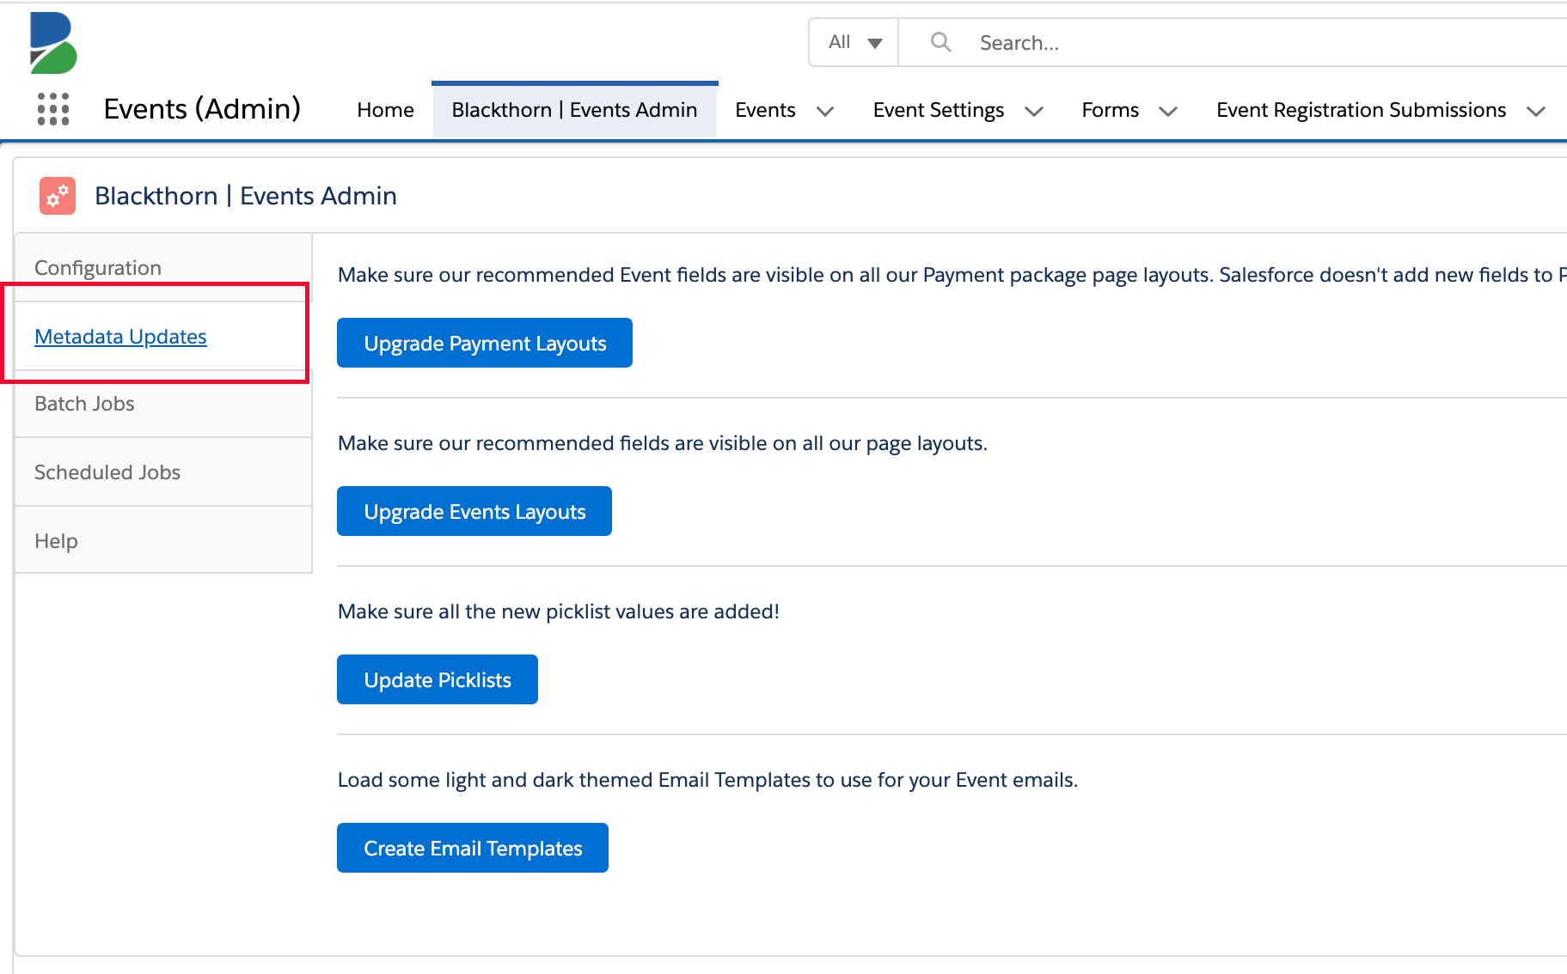
Task: Click the Blackthorn logo
Action: tap(53, 43)
